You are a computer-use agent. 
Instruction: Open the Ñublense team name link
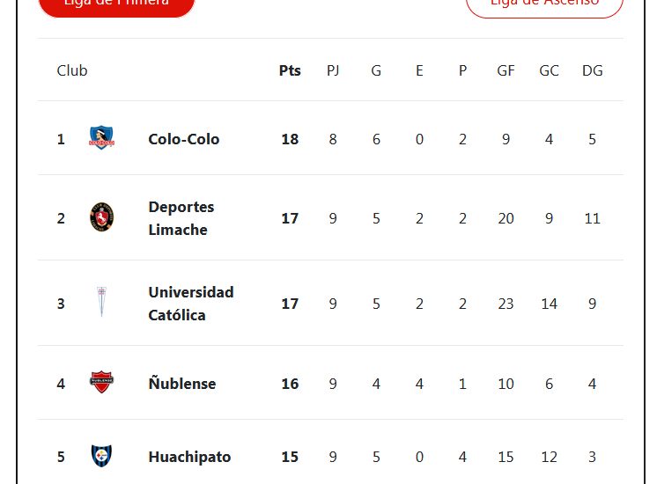(x=182, y=384)
